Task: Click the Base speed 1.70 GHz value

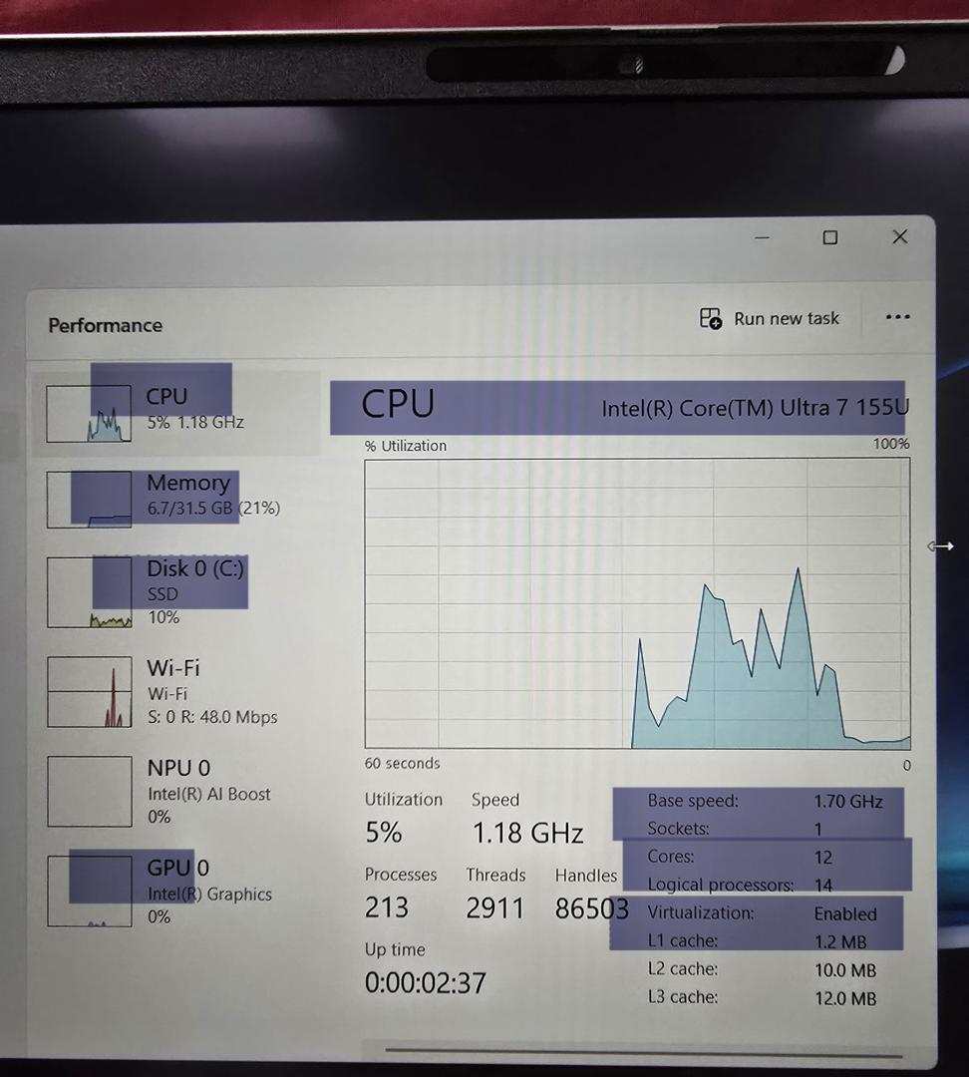Action: click(848, 801)
